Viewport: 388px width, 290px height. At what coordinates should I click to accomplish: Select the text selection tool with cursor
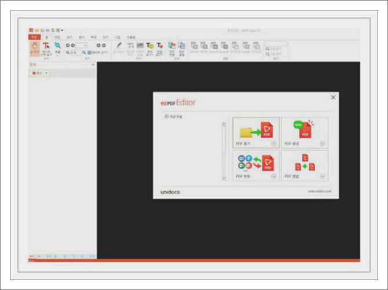click(46, 49)
